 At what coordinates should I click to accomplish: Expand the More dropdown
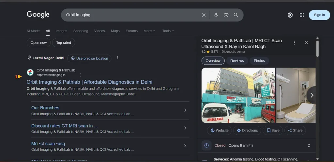point(149,31)
